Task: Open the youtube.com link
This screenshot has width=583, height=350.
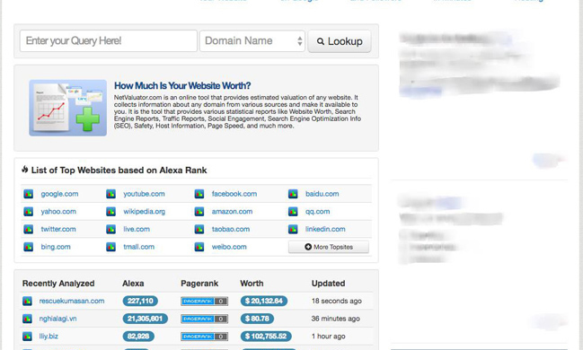Action: point(144,194)
